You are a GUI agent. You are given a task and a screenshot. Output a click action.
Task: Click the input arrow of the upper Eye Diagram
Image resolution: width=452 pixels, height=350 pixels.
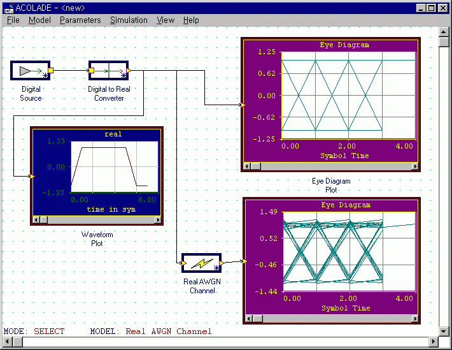242,105
